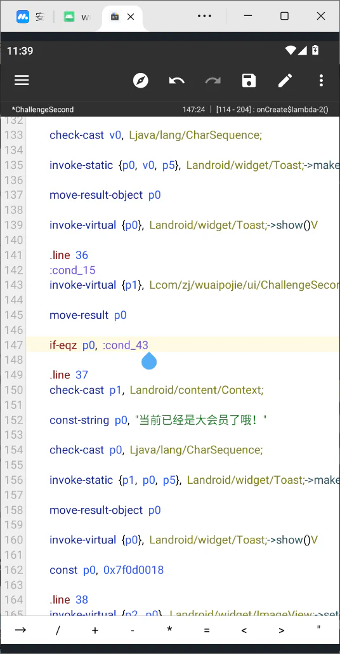
Task: Click the cellular signal status icon
Action: coord(302,50)
